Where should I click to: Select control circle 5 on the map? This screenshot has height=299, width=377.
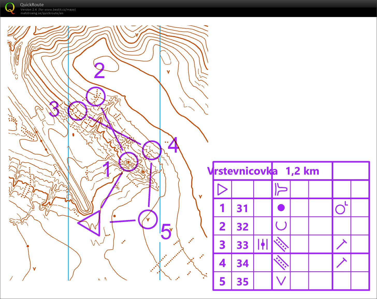pyautogui.click(x=148, y=219)
